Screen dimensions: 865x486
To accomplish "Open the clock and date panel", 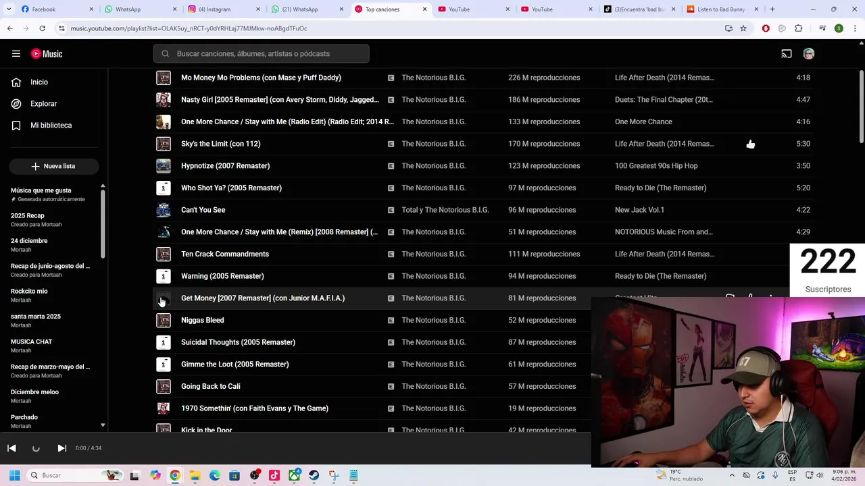I will pyautogui.click(x=844, y=475).
